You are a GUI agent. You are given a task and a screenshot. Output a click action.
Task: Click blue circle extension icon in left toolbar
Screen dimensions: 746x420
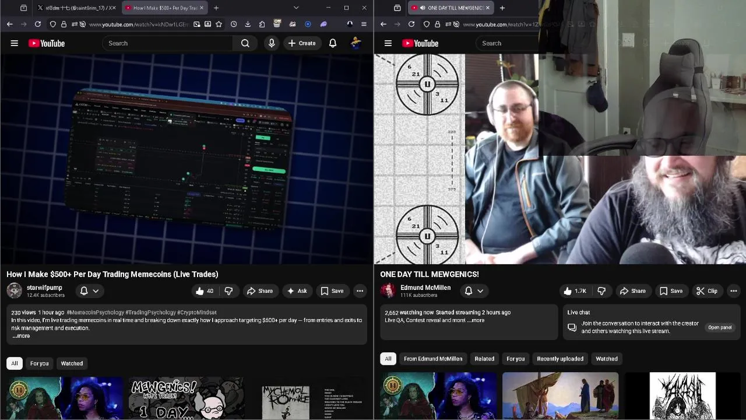click(308, 24)
